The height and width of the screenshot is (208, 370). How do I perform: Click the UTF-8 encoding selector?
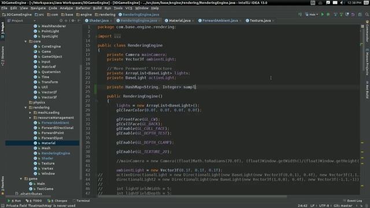pos(324,206)
